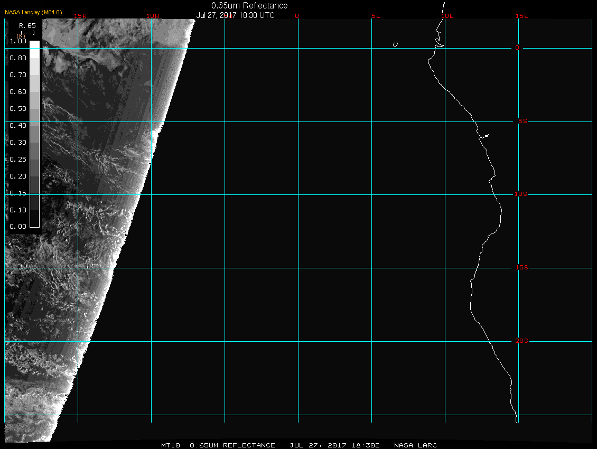Click the 5S latitude label
The height and width of the screenshot is (449, 597).
[x=523, y=121]
